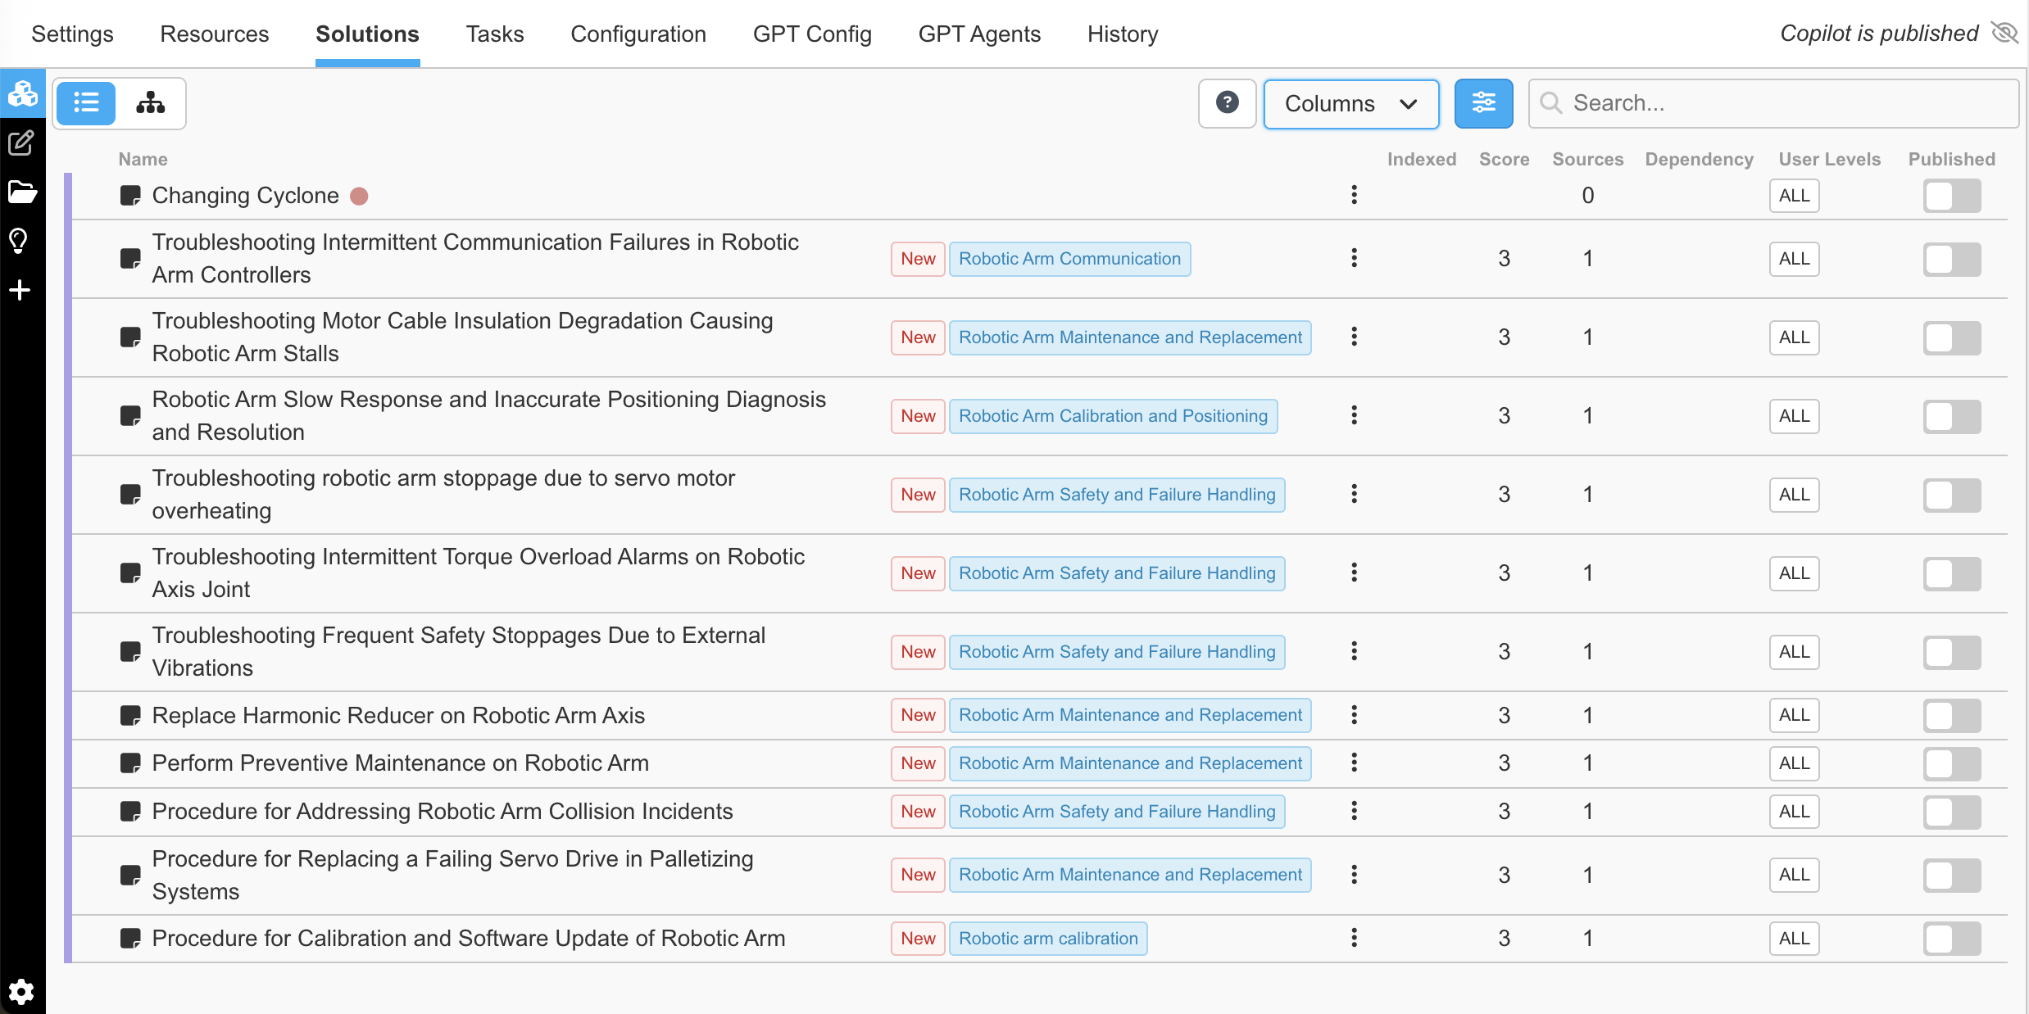Viewport: 2029px width, 1014px height.
Task: Switch to the GPT Agents tab
Action: click(979, 34)
